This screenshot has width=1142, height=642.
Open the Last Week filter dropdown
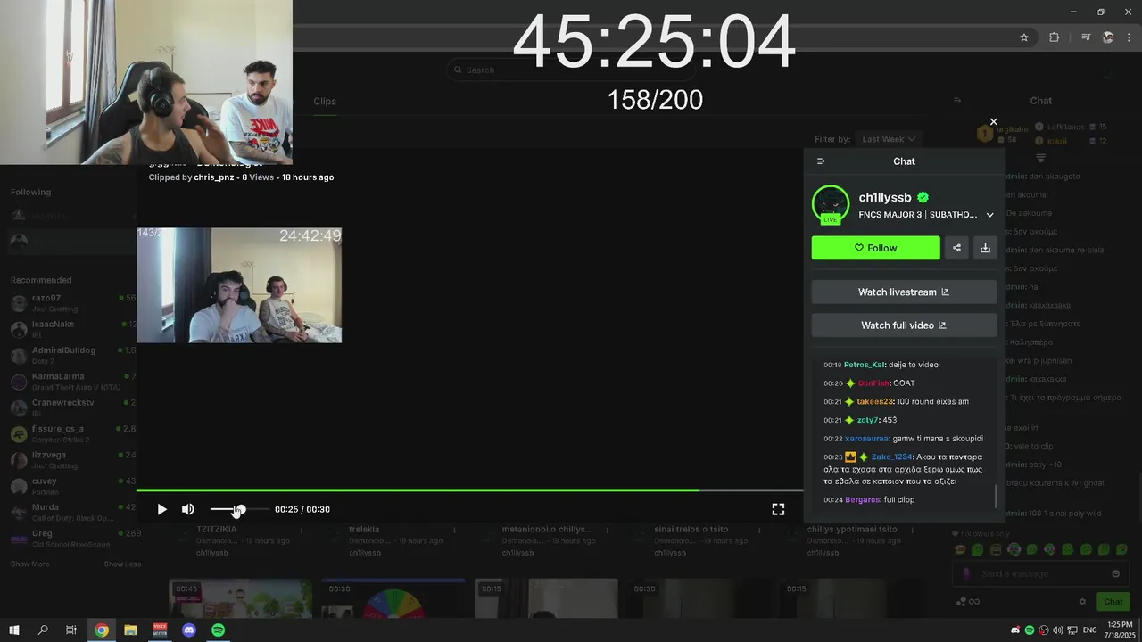click(888, 139)
